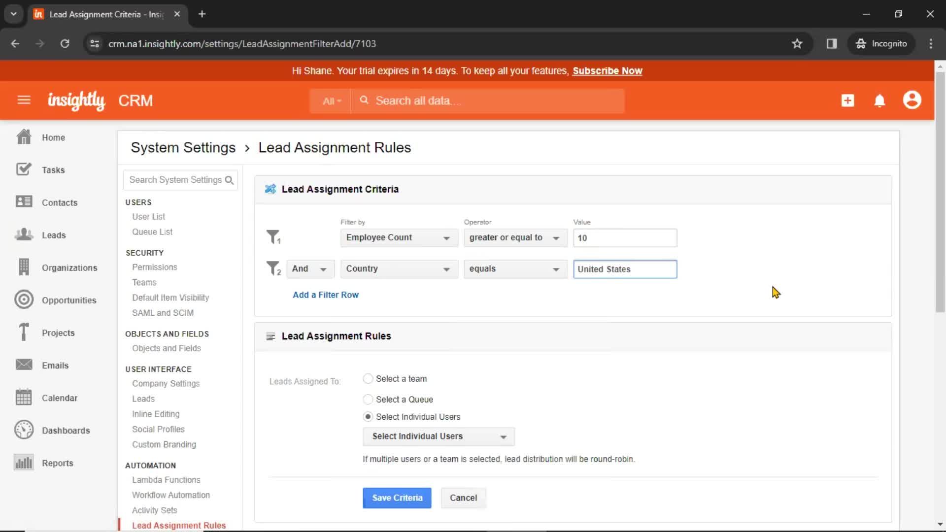The image size is (946, 532).
Task: Click the filter funnel icon for row 1
Action: tap(273, 237)
